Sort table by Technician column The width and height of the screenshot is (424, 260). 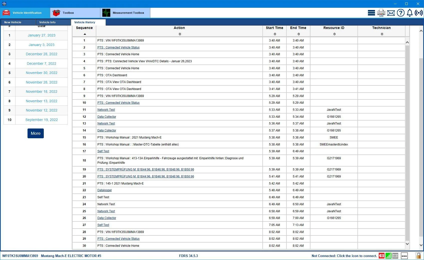[x=382, y=34]
